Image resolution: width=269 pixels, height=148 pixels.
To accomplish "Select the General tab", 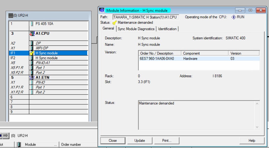I will click(108, 29).
